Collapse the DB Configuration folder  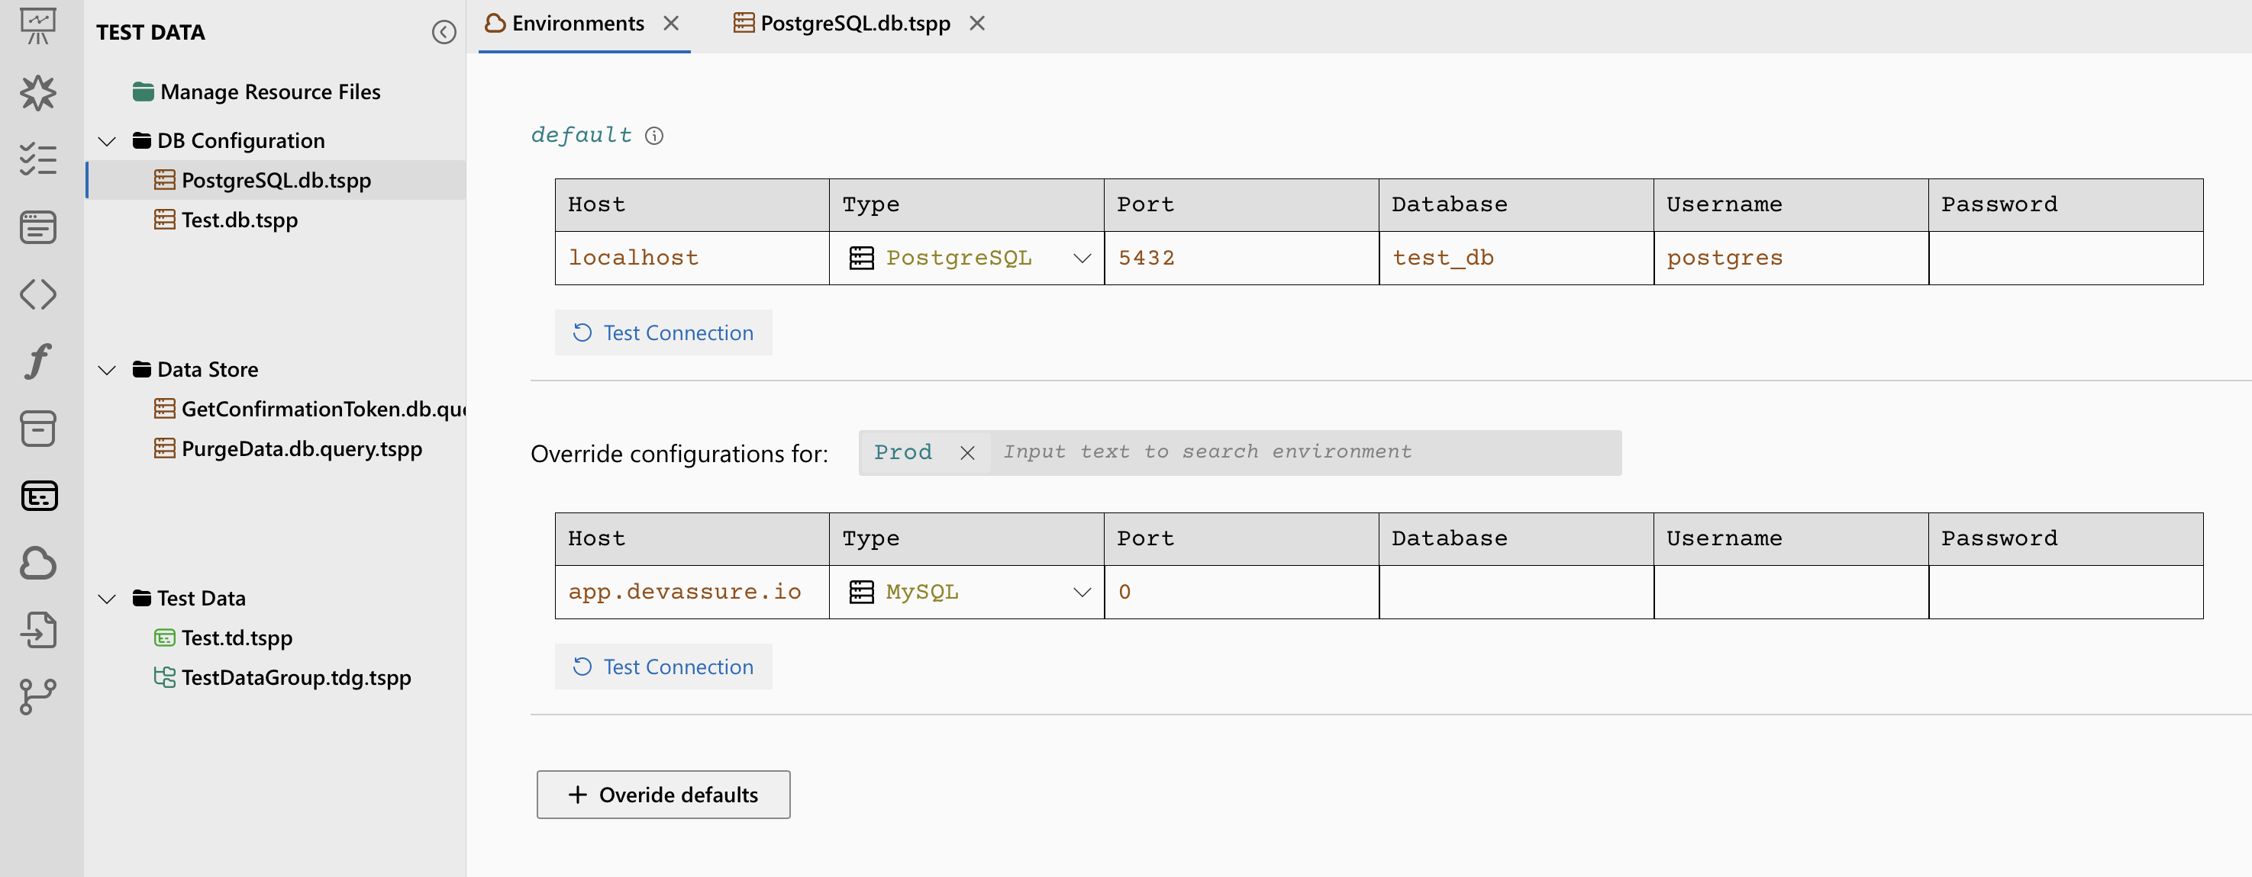[107, 140]
